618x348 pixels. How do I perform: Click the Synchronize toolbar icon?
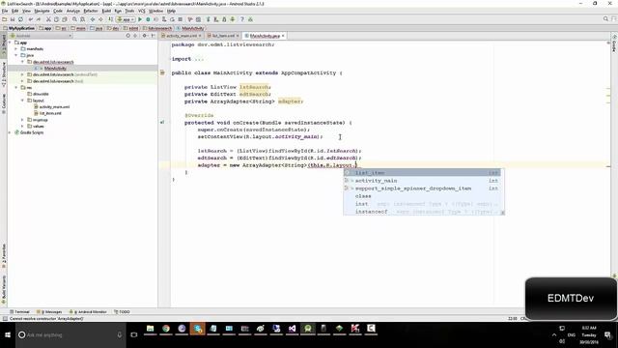click(x=20, y=19)
